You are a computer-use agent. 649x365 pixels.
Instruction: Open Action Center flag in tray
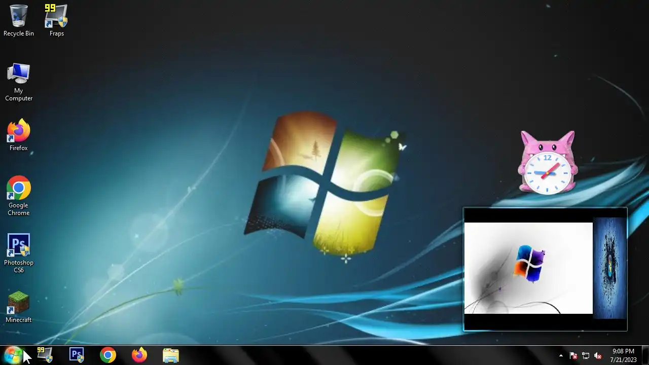point(573,355)
